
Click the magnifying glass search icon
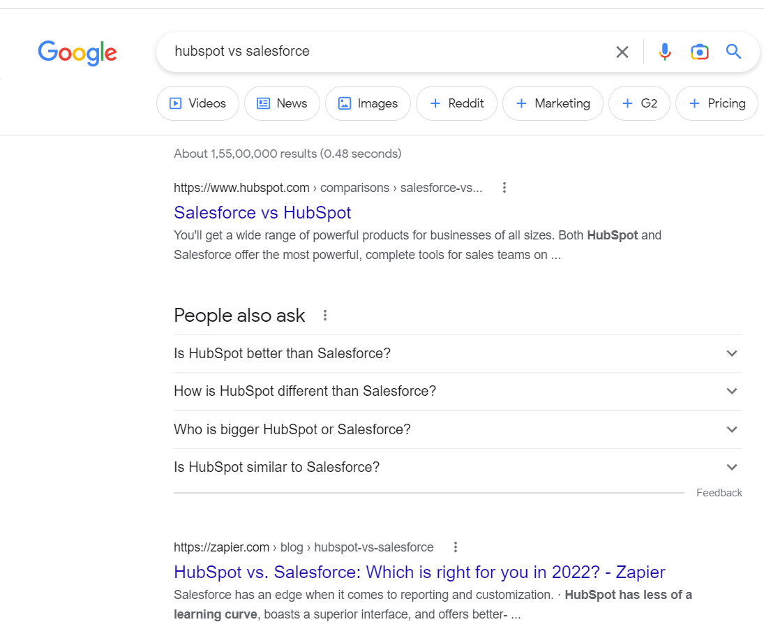point(733,51)
